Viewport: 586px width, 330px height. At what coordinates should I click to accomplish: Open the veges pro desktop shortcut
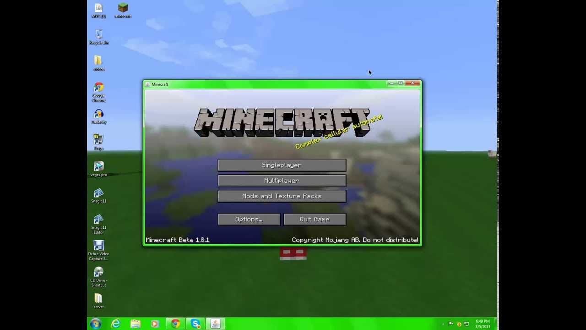click(98, 169)
